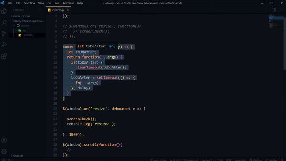The height and width of the screenshot is (161, 286).
Task: Open the Go menu
Action: (x=50, y=3)
